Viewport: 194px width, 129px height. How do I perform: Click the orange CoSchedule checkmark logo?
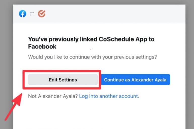[x=42, y=14]
